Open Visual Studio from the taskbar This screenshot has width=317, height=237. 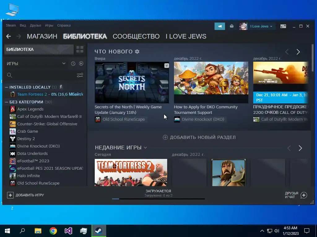pyautogui.click(x=68, y=231)
